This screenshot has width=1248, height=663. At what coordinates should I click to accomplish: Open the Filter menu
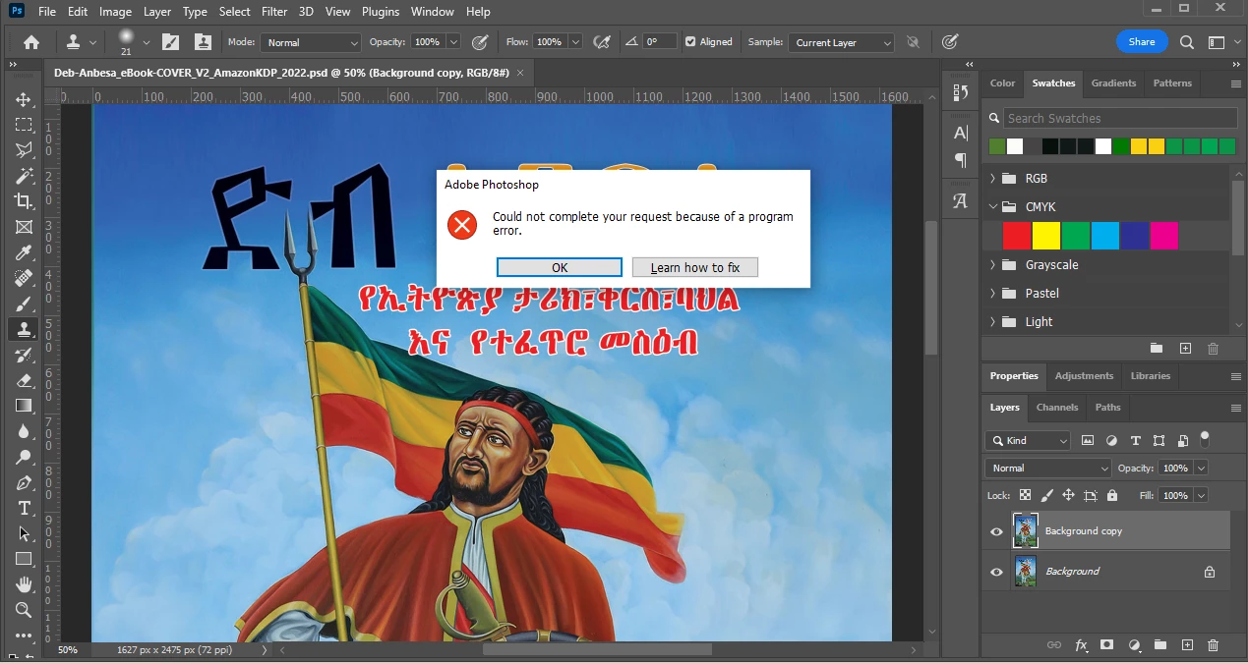click(x=274, y=12)
